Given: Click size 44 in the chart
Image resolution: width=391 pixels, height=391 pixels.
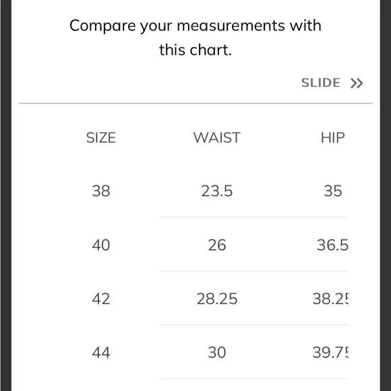Looking at the screenshot, I should (101, 353).
